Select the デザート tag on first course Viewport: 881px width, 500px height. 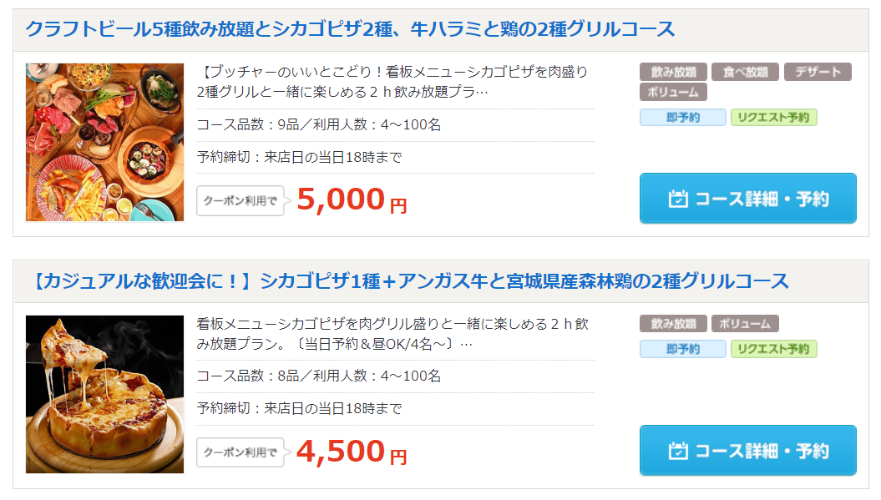tap(818, 72)
